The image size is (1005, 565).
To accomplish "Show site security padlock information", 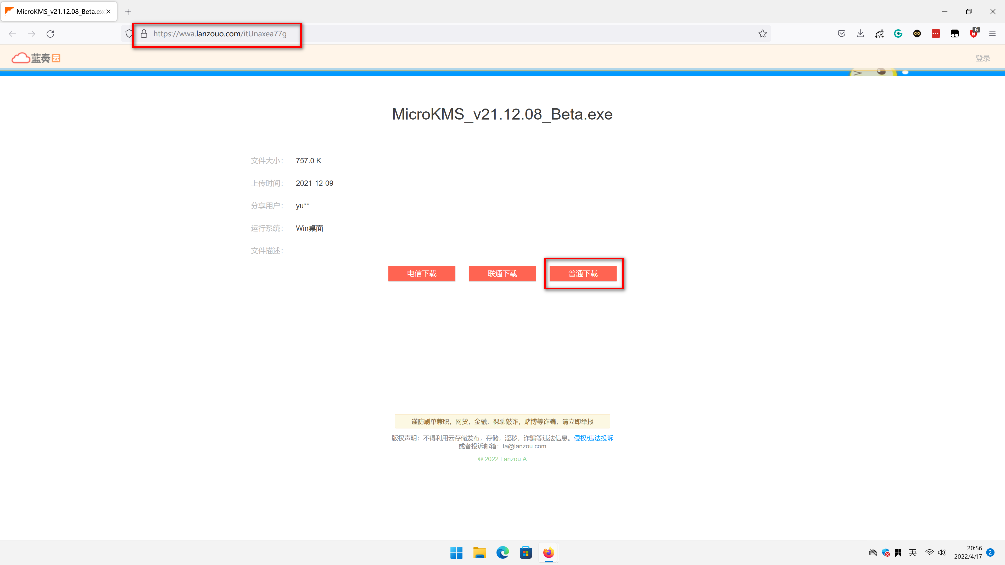I will pyautogui.click(x=144, y=33).
